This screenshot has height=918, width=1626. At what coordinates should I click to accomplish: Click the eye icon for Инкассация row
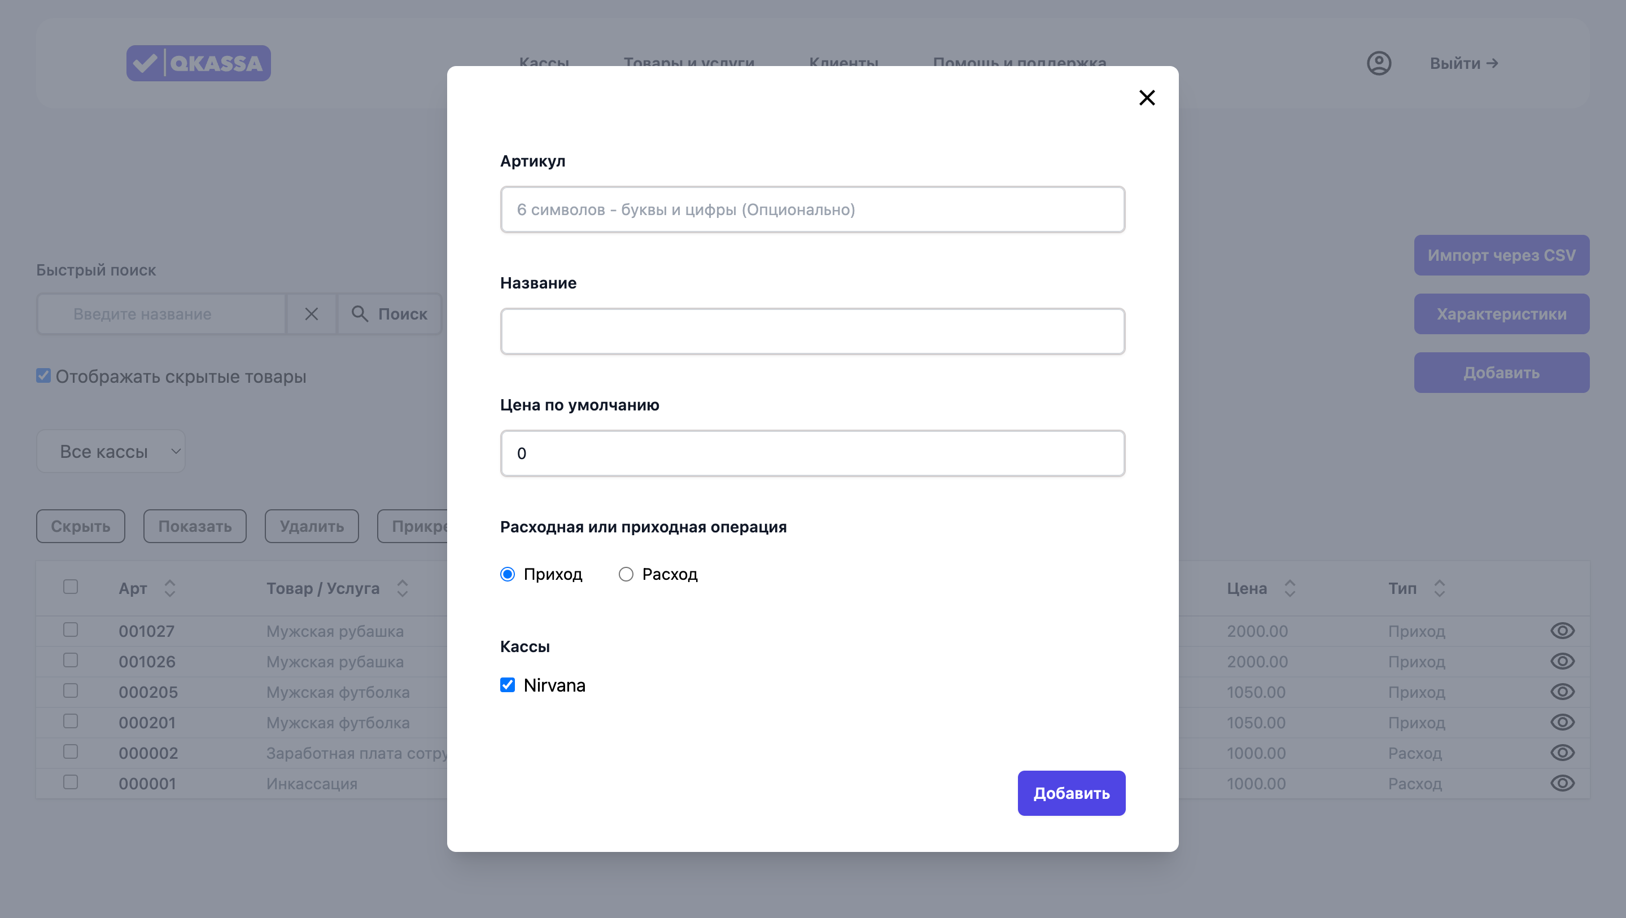tap(1562, 784)
